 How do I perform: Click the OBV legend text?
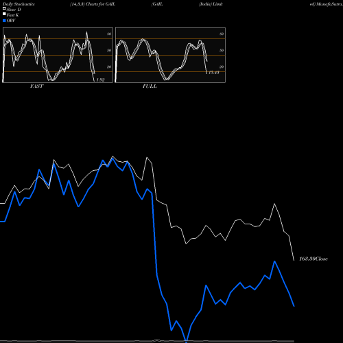pyautogui.click(x=11, y=21)
